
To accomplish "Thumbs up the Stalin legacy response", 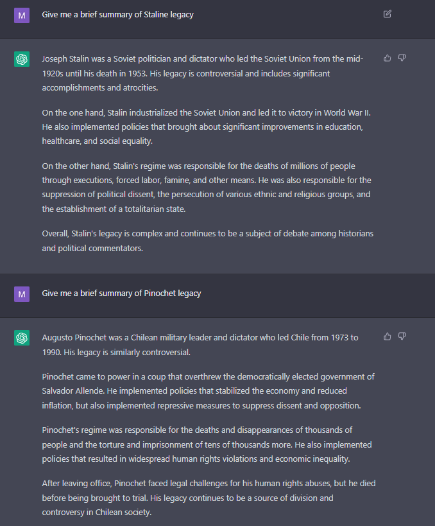I will click(x=388, y=58).
